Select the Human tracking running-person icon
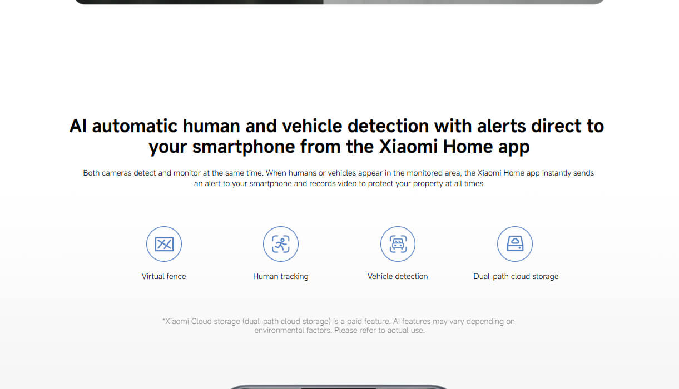The image size is (679, 389). click(281, 244)
